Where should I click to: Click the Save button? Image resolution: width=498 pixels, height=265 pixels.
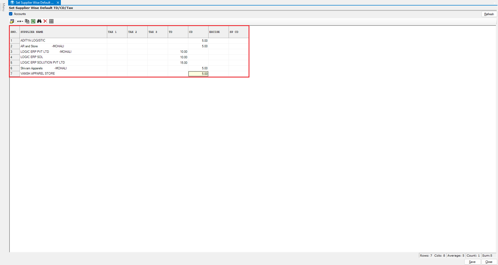tap(472, 262)
